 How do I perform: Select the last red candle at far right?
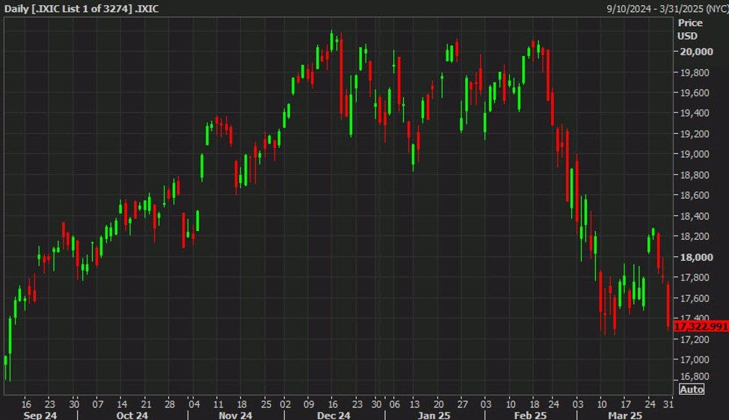coord(668,306)
